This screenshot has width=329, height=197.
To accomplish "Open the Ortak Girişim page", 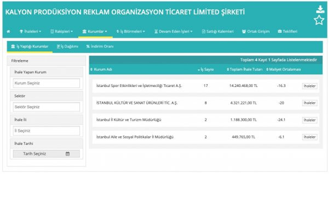I will click(x=256, y=32).
